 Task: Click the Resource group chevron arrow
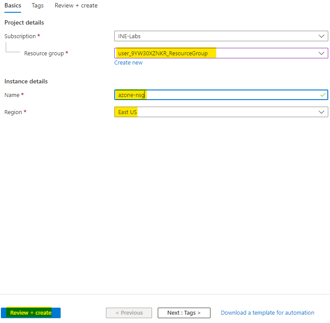click(321, 53)
